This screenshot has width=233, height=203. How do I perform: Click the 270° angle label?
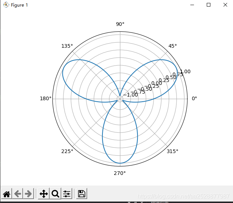click(x=120, y=173)
